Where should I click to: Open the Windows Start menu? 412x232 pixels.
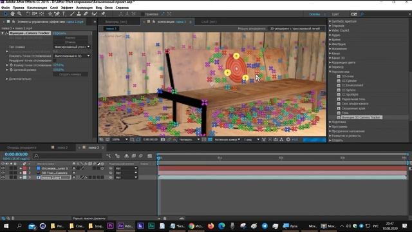[6, 226]
